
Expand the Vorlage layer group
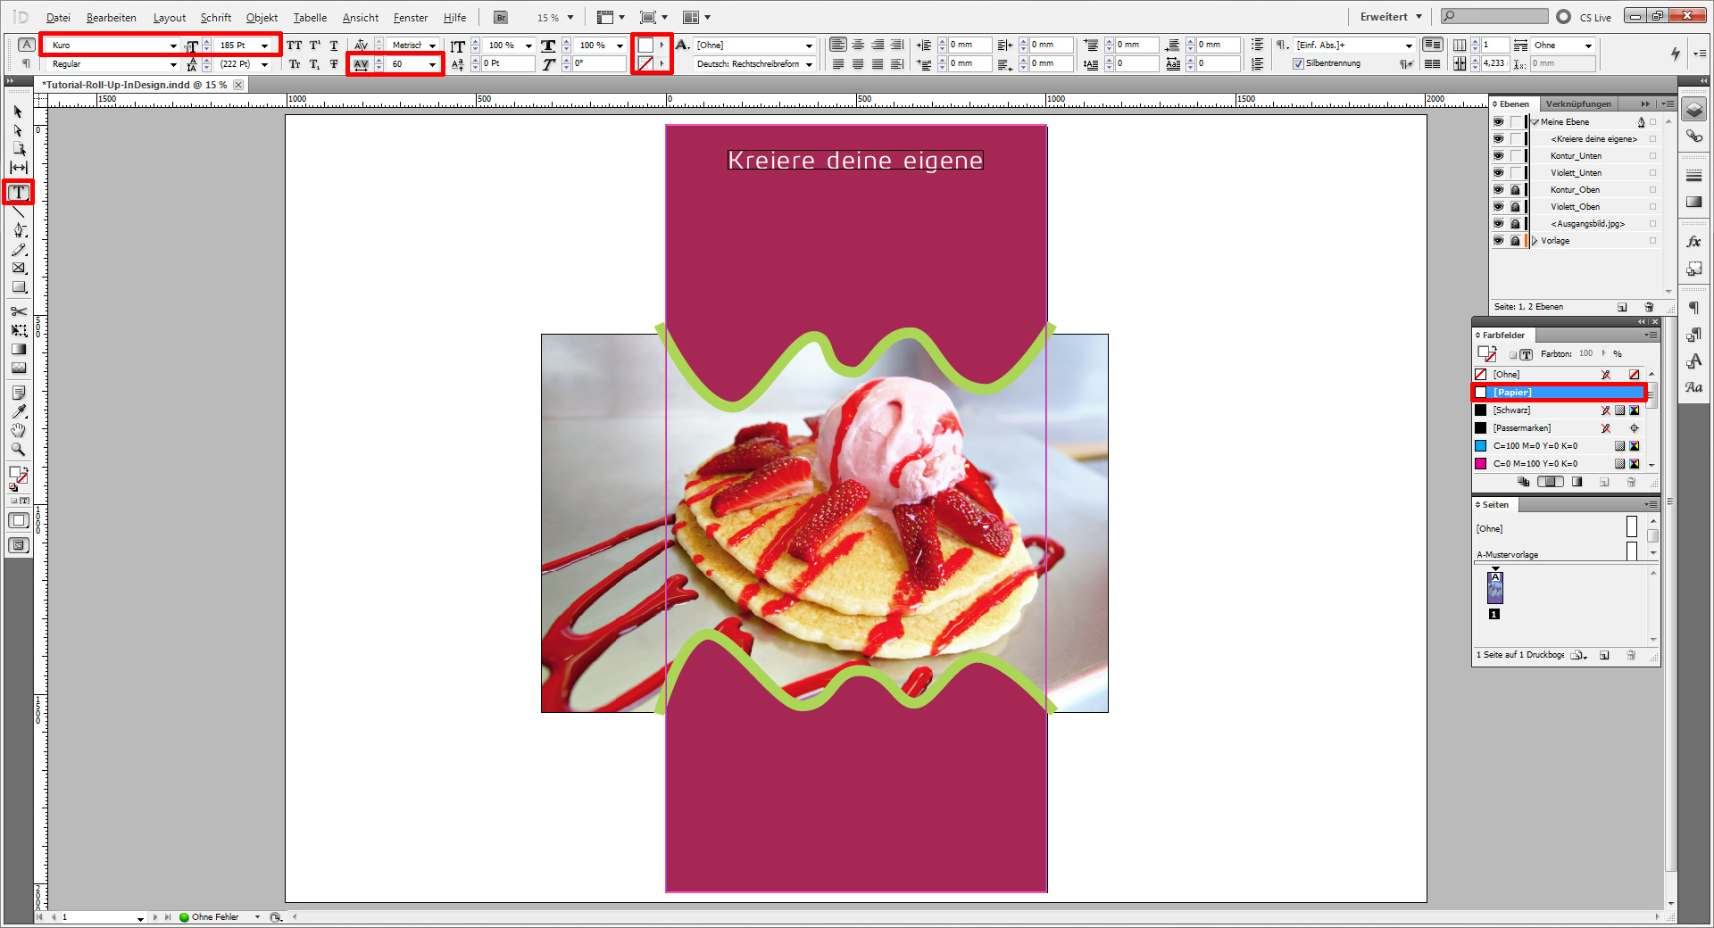pos(1535,240)
